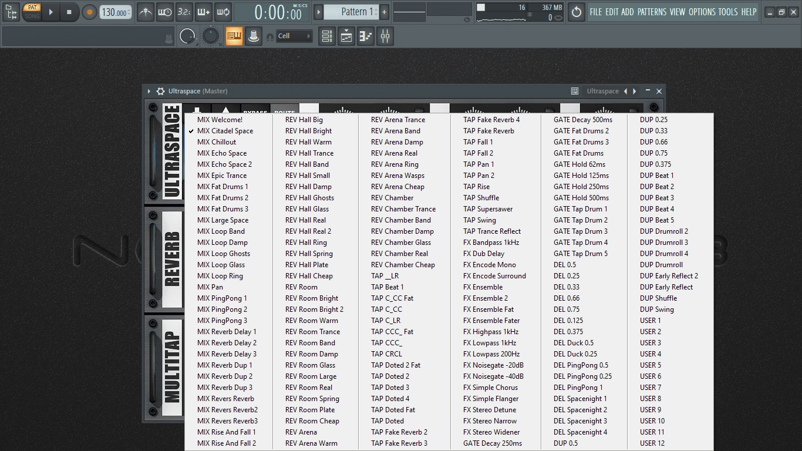The image size is (802, 451).
Task: Arm the record button
Action: point(89,12)
